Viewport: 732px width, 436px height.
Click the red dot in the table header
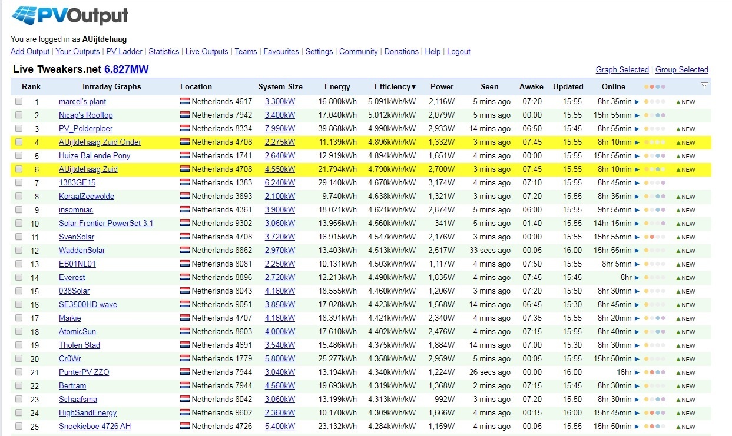(652, 87)
